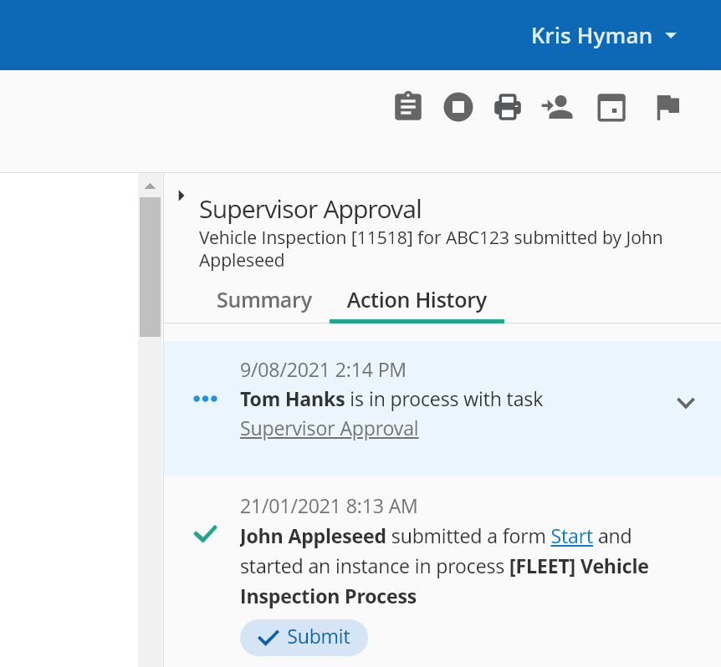The image size is (721, 667).
Task: Expand the Tom Hanks history entry chevron
Action: tap(686, 403)
